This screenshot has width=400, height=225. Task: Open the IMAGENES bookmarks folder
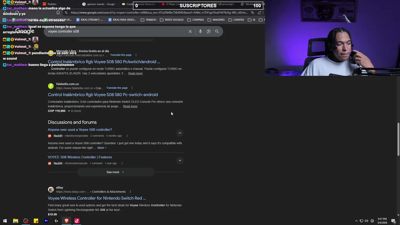tap(216, 20)
